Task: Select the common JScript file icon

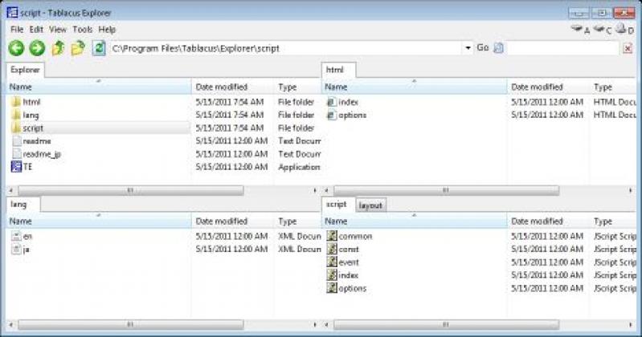Action: pyautogui.click(x=332, y=236)
